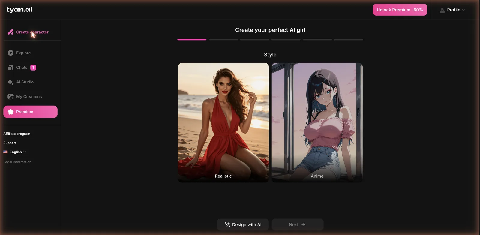
Task: Click the magic wand icon in Design with AI
Action: pos(227,224)
